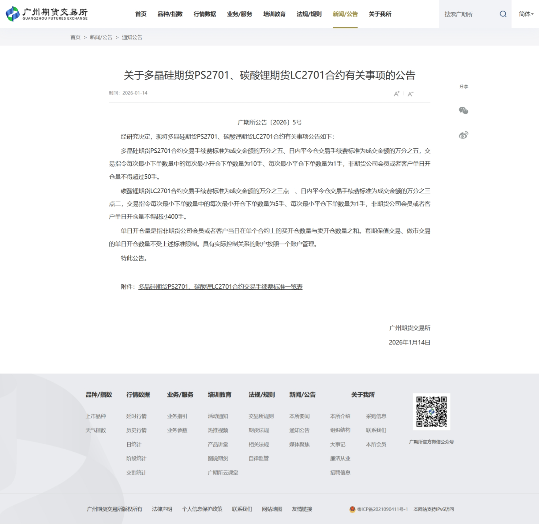The image size is (539, 524).
Task: Click the 搜索广期所 search input field
Action: coord(468,14)
